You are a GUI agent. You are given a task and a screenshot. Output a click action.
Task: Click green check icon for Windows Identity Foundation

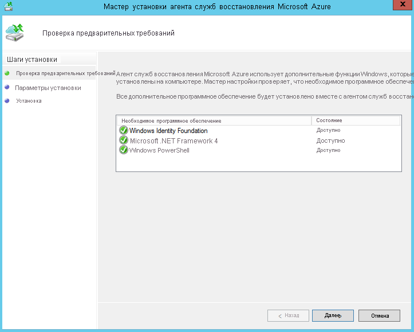click(123, 130)
